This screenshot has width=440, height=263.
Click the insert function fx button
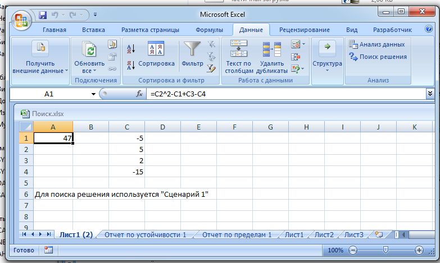click(x=139, y=94)
